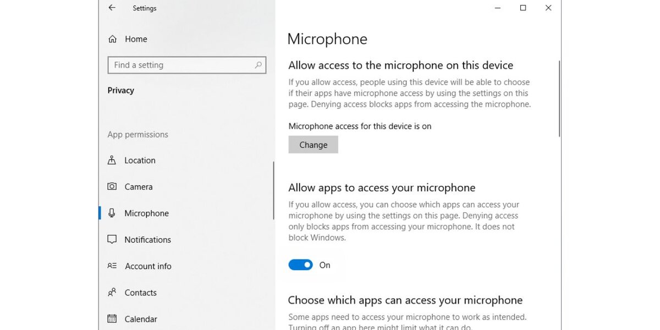Image resolution: width=660 pixels, height=330 pixels.
Task: Click the Privacy section heading
Action: coord(121,90)
